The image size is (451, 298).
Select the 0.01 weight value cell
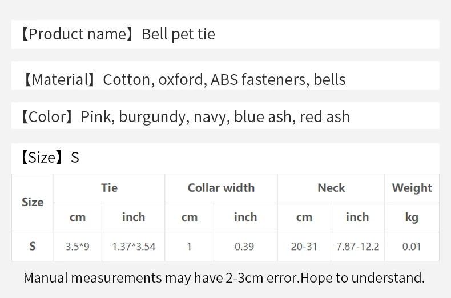click(412, 247)
